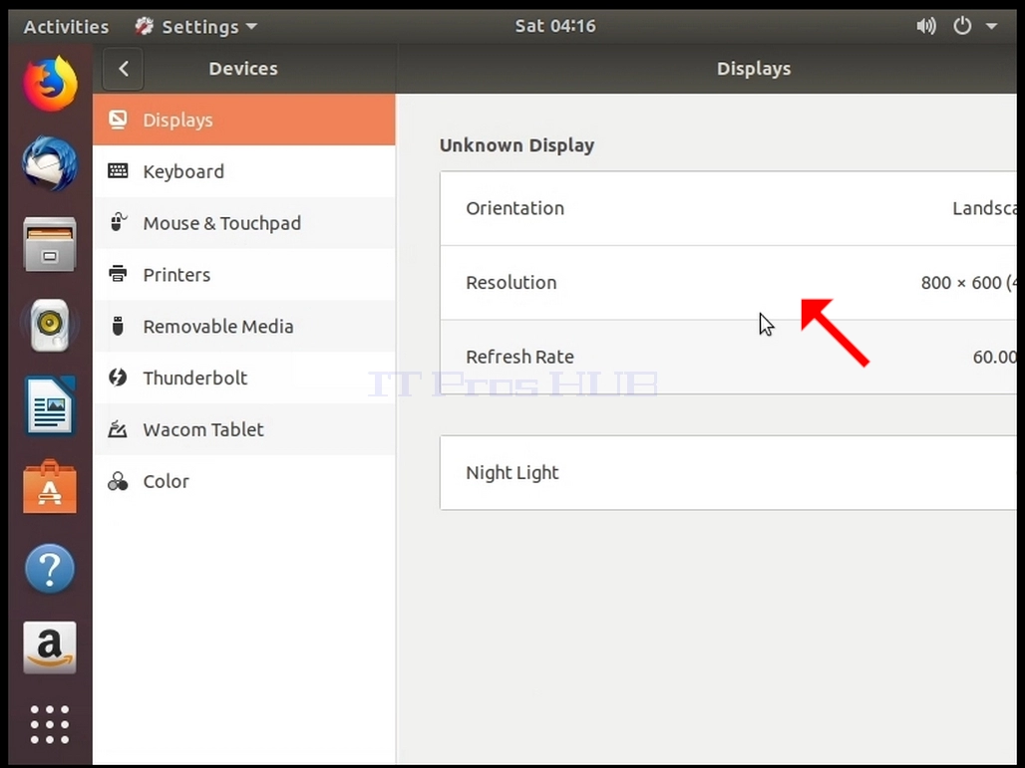The image size is (1025, 768).
Task: Click Activities in the top bar
Action: (66, 26)
